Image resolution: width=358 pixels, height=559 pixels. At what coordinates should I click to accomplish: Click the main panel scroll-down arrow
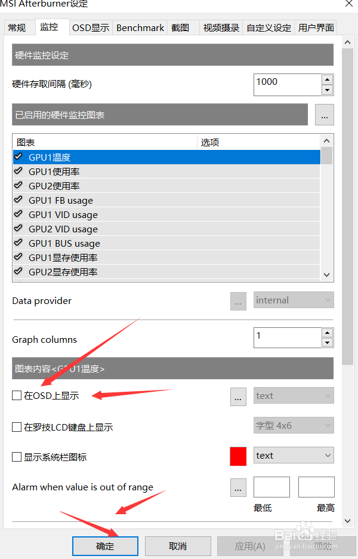point(347,521)
